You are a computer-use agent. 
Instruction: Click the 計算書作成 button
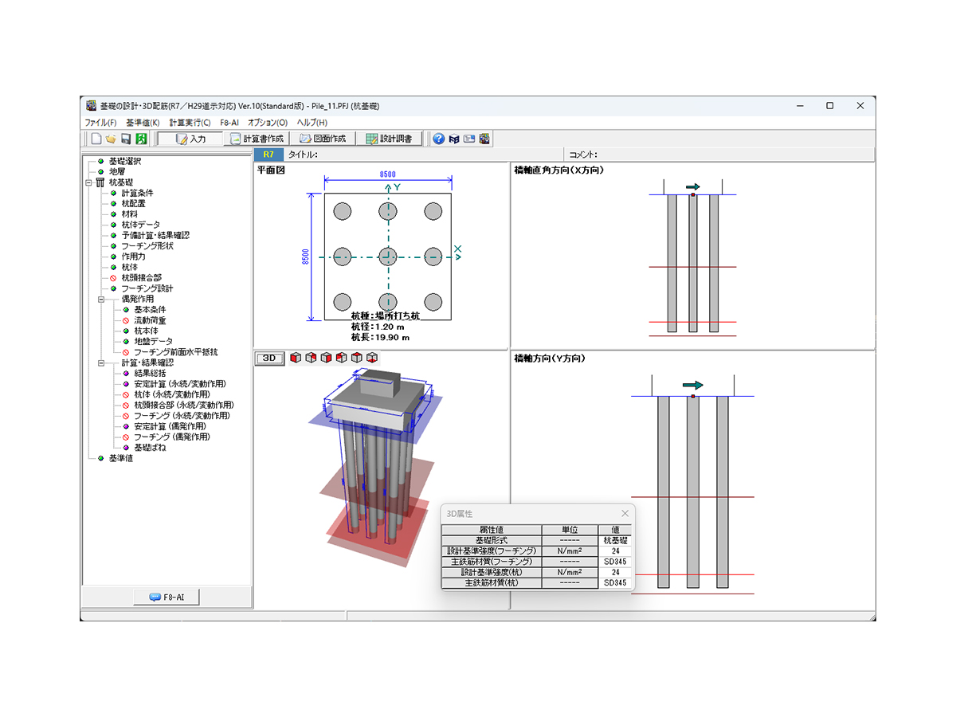coord(256,139)
